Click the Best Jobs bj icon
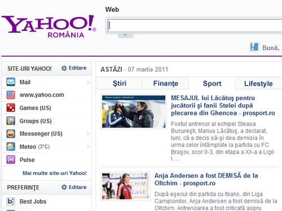282x211 pixels. coord(11,201)
